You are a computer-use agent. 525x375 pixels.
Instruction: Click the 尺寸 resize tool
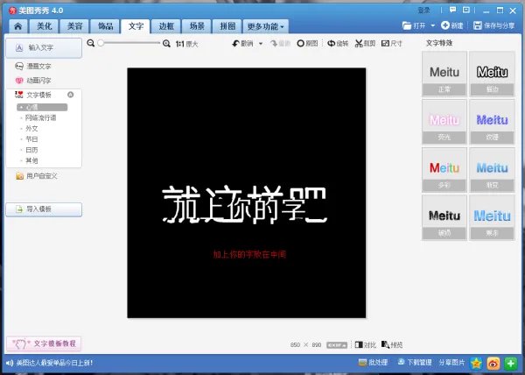(391, 43)
